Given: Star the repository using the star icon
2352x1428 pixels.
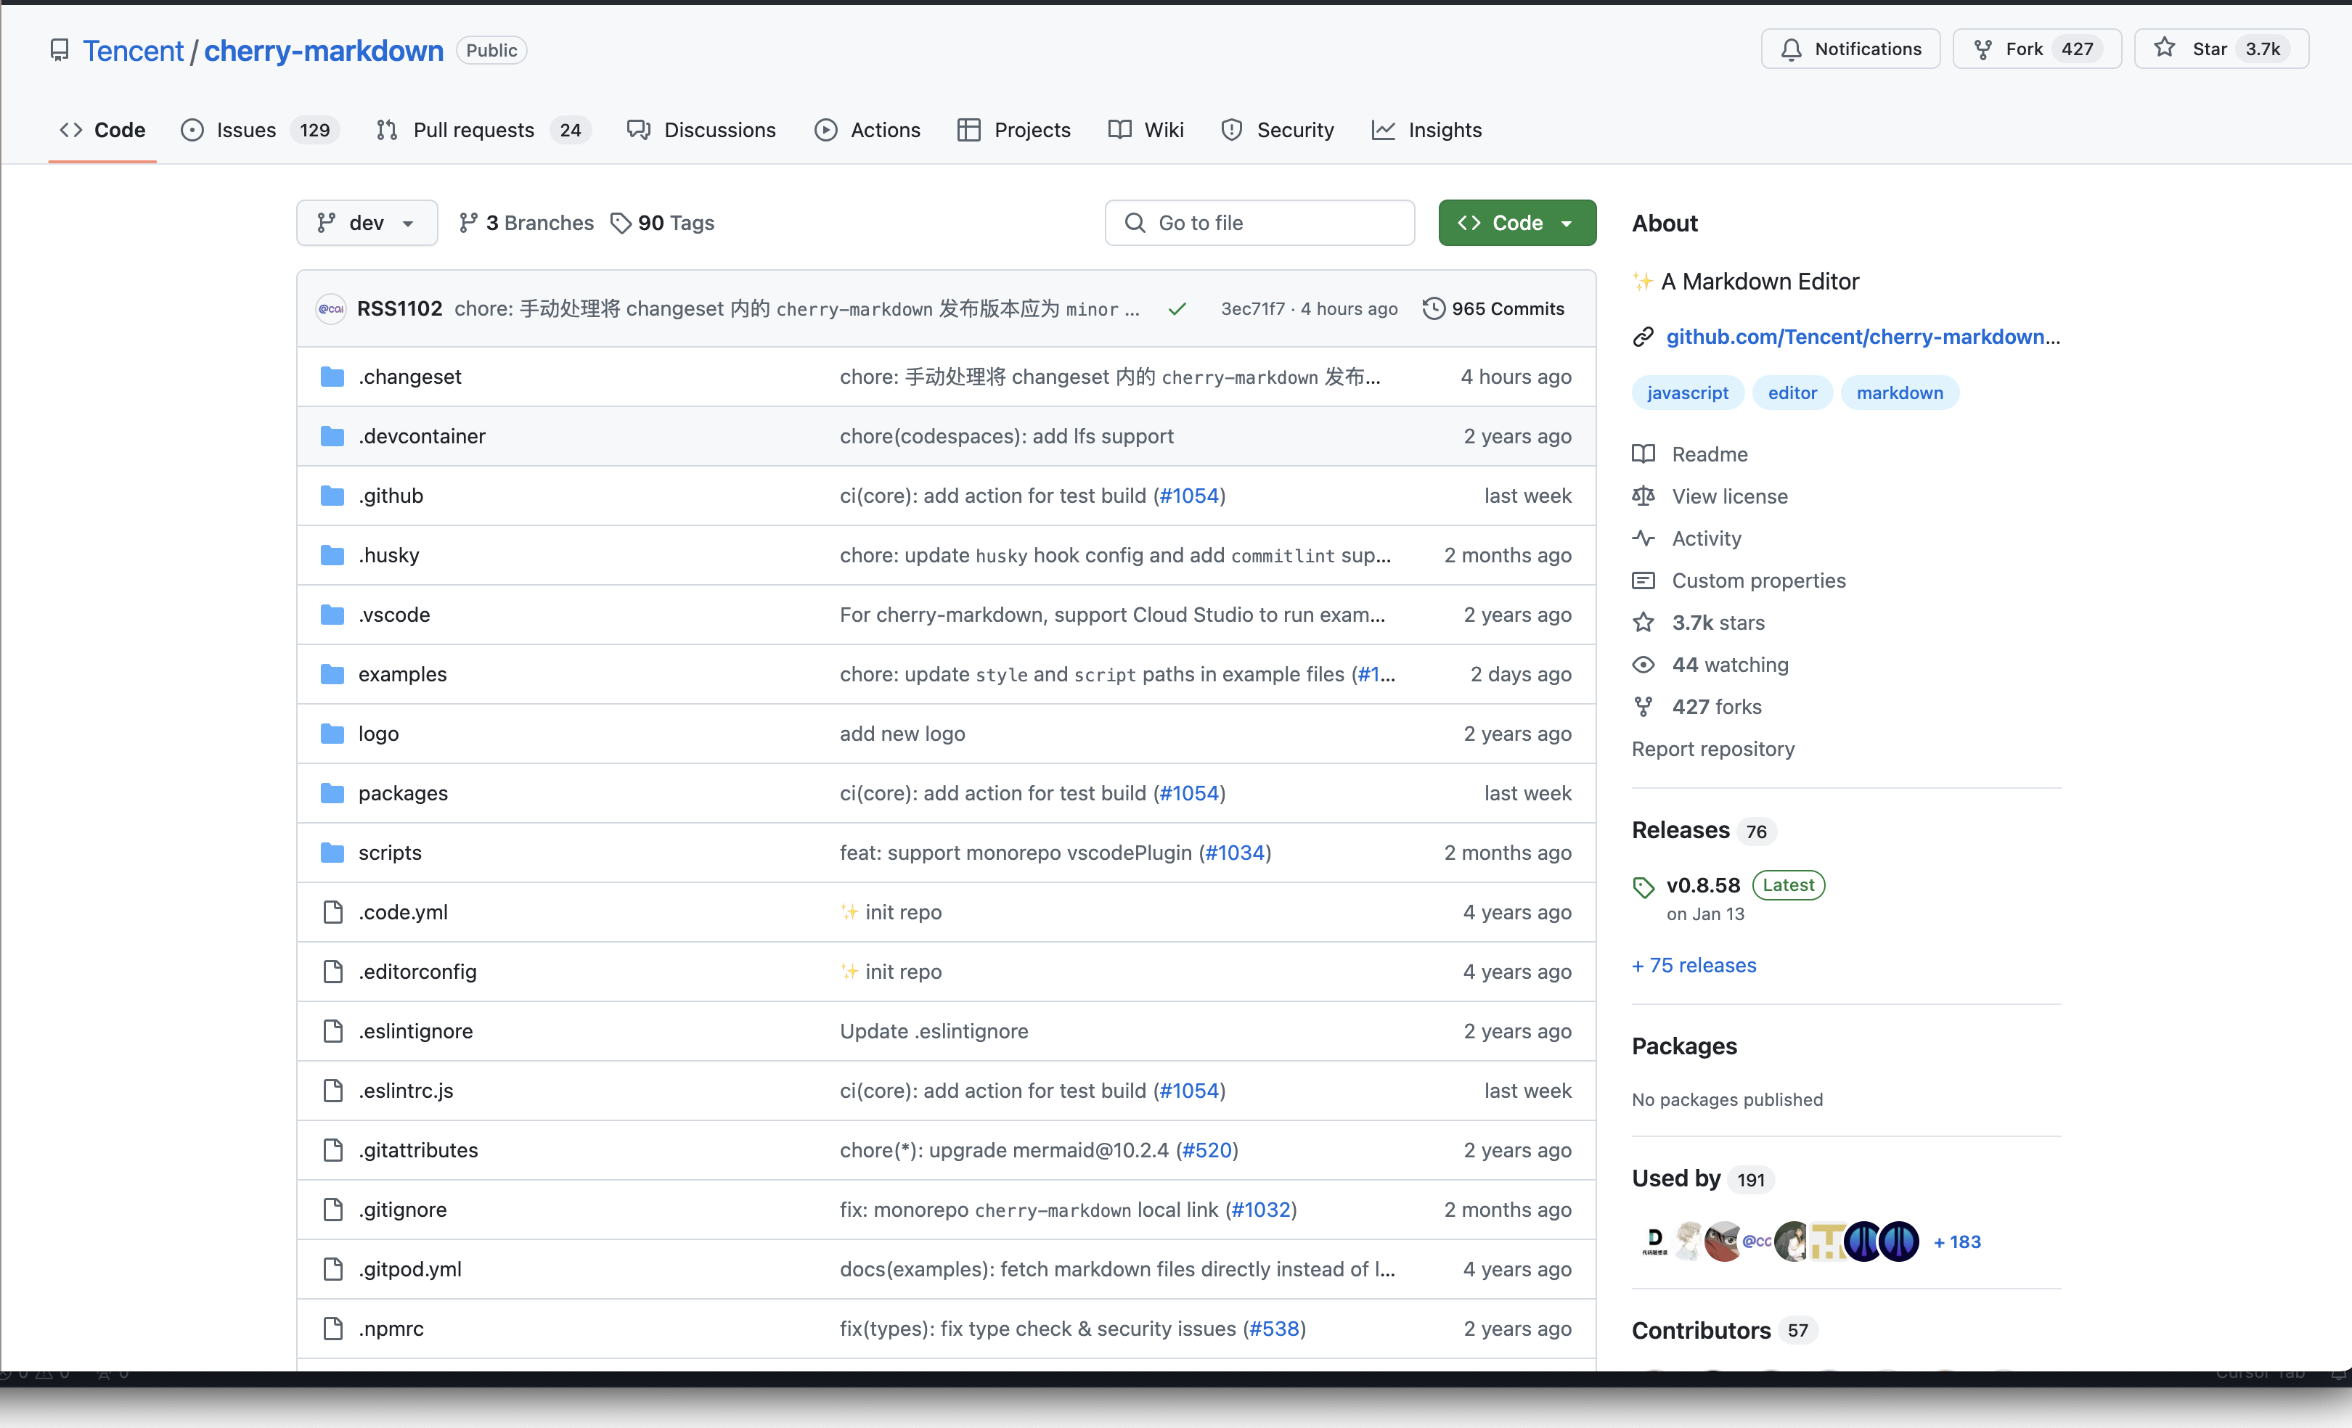Looking at the screenshot, I should pos(2165,48).
